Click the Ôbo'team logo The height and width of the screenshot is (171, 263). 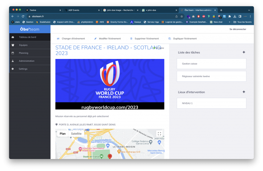pyautogui.click(x=30, y=29)
